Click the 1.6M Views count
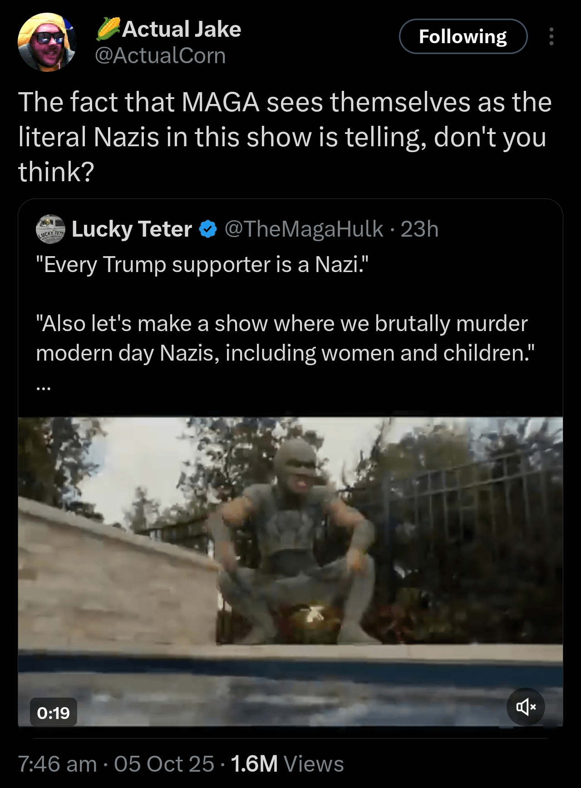The height and width of the screenshot is (788, 581). pyautogui.click(x=287, y=764)
